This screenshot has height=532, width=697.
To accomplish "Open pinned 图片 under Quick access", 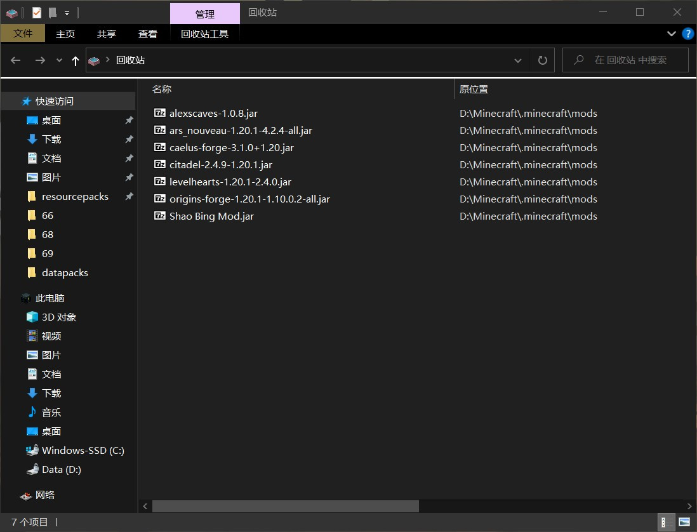I will (51, 178).
